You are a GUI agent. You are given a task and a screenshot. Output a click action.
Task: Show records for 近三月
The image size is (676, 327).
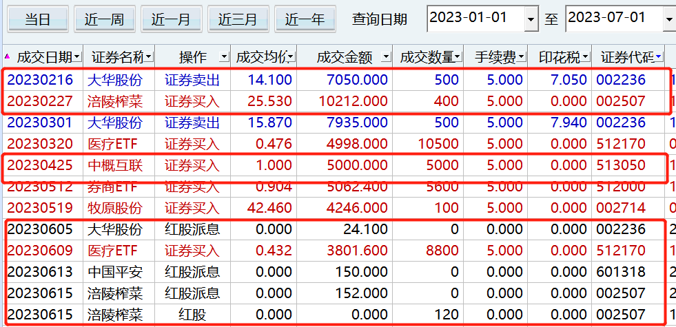(238, 19)
